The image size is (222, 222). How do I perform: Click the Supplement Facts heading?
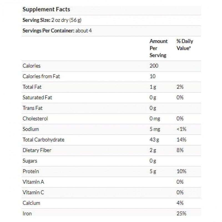46,9
